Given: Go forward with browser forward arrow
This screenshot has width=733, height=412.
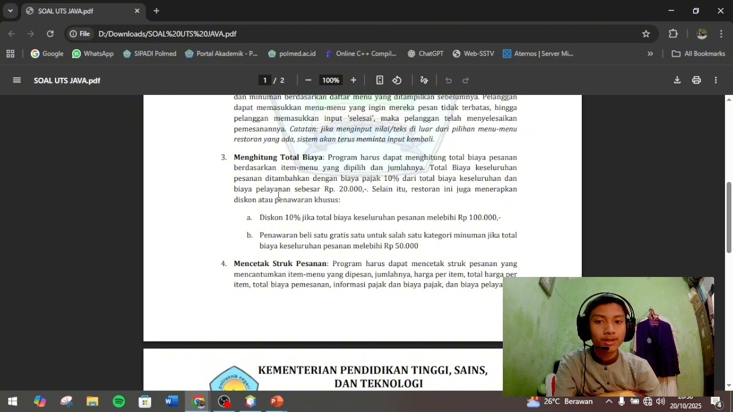Looking at the screenshot, I should pos(31,34).
